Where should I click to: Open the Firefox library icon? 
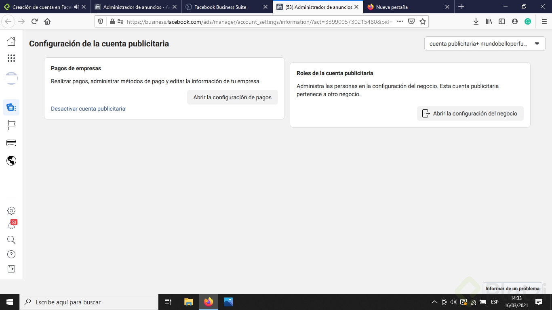click(489, 21)
